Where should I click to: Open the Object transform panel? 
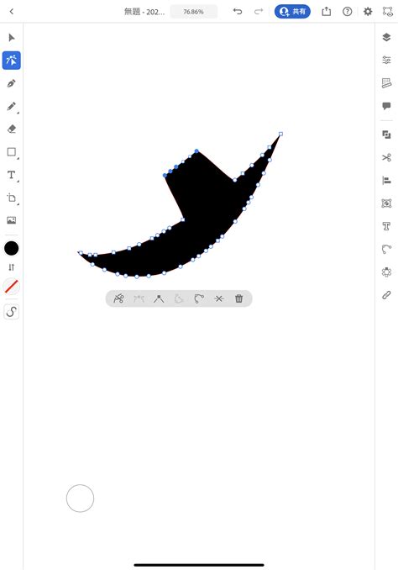pos(386,203)
